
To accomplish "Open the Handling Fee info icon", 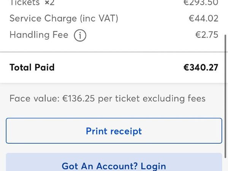I will [x=80, y=35].
